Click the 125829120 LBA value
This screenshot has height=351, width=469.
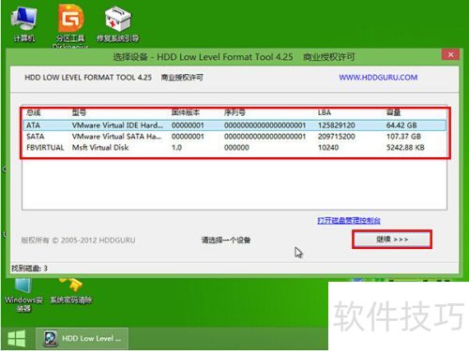(337, 125)
